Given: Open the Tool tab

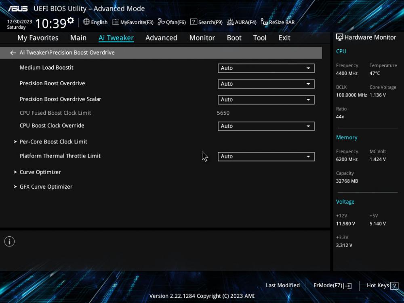Looking at the screenshot, I should click(x=260, y=38).
